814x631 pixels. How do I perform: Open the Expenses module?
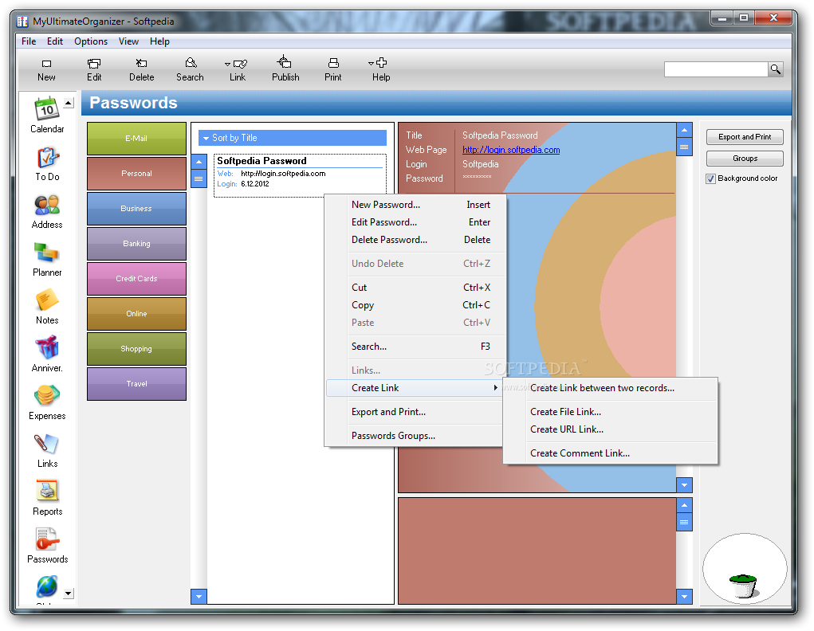click(x=47, y=402)
